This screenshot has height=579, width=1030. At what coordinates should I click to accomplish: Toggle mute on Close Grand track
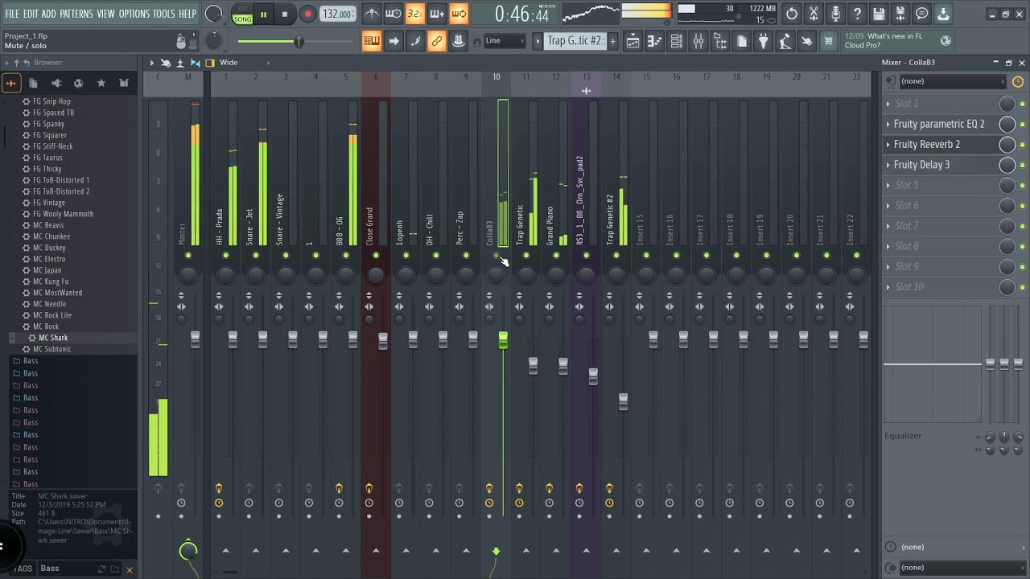376,256
